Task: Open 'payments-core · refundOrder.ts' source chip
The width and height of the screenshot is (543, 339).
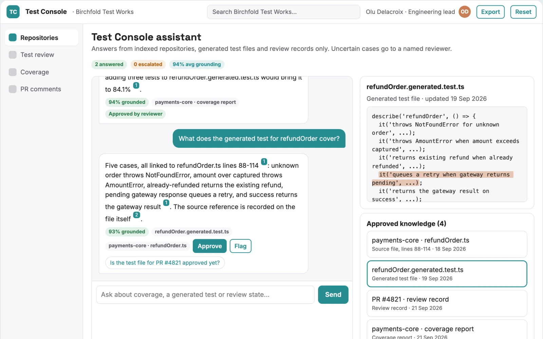Action: [148, 246]
